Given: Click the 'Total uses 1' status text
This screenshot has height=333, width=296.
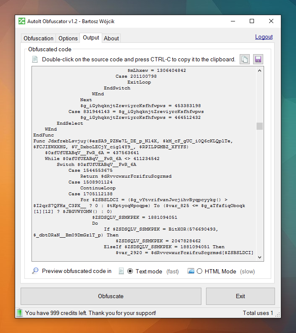Looking at the screenshot, I should [258, 313].
